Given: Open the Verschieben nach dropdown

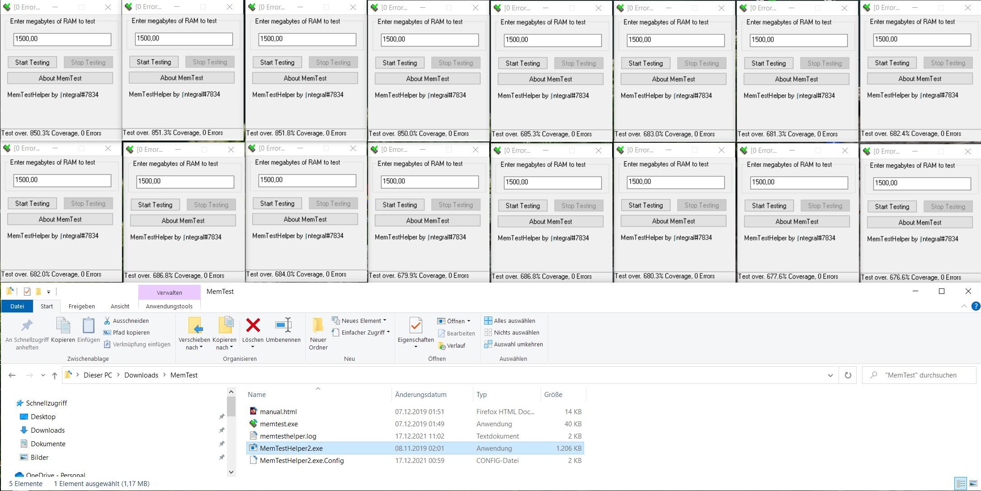Looking at the screenshot, I should click(194, 344).
